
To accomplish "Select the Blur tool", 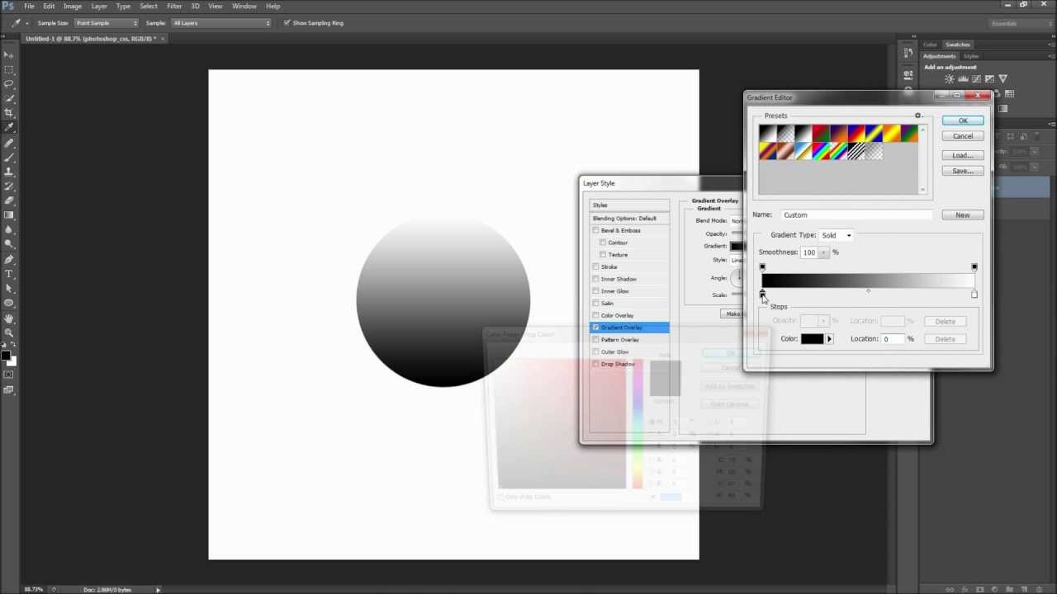I will coord(9,230).
